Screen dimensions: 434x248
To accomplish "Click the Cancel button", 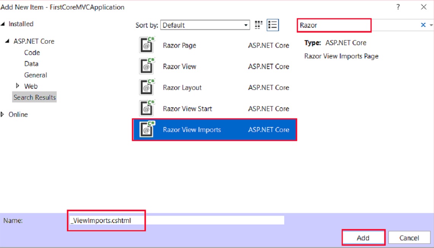I will [409, 238].
